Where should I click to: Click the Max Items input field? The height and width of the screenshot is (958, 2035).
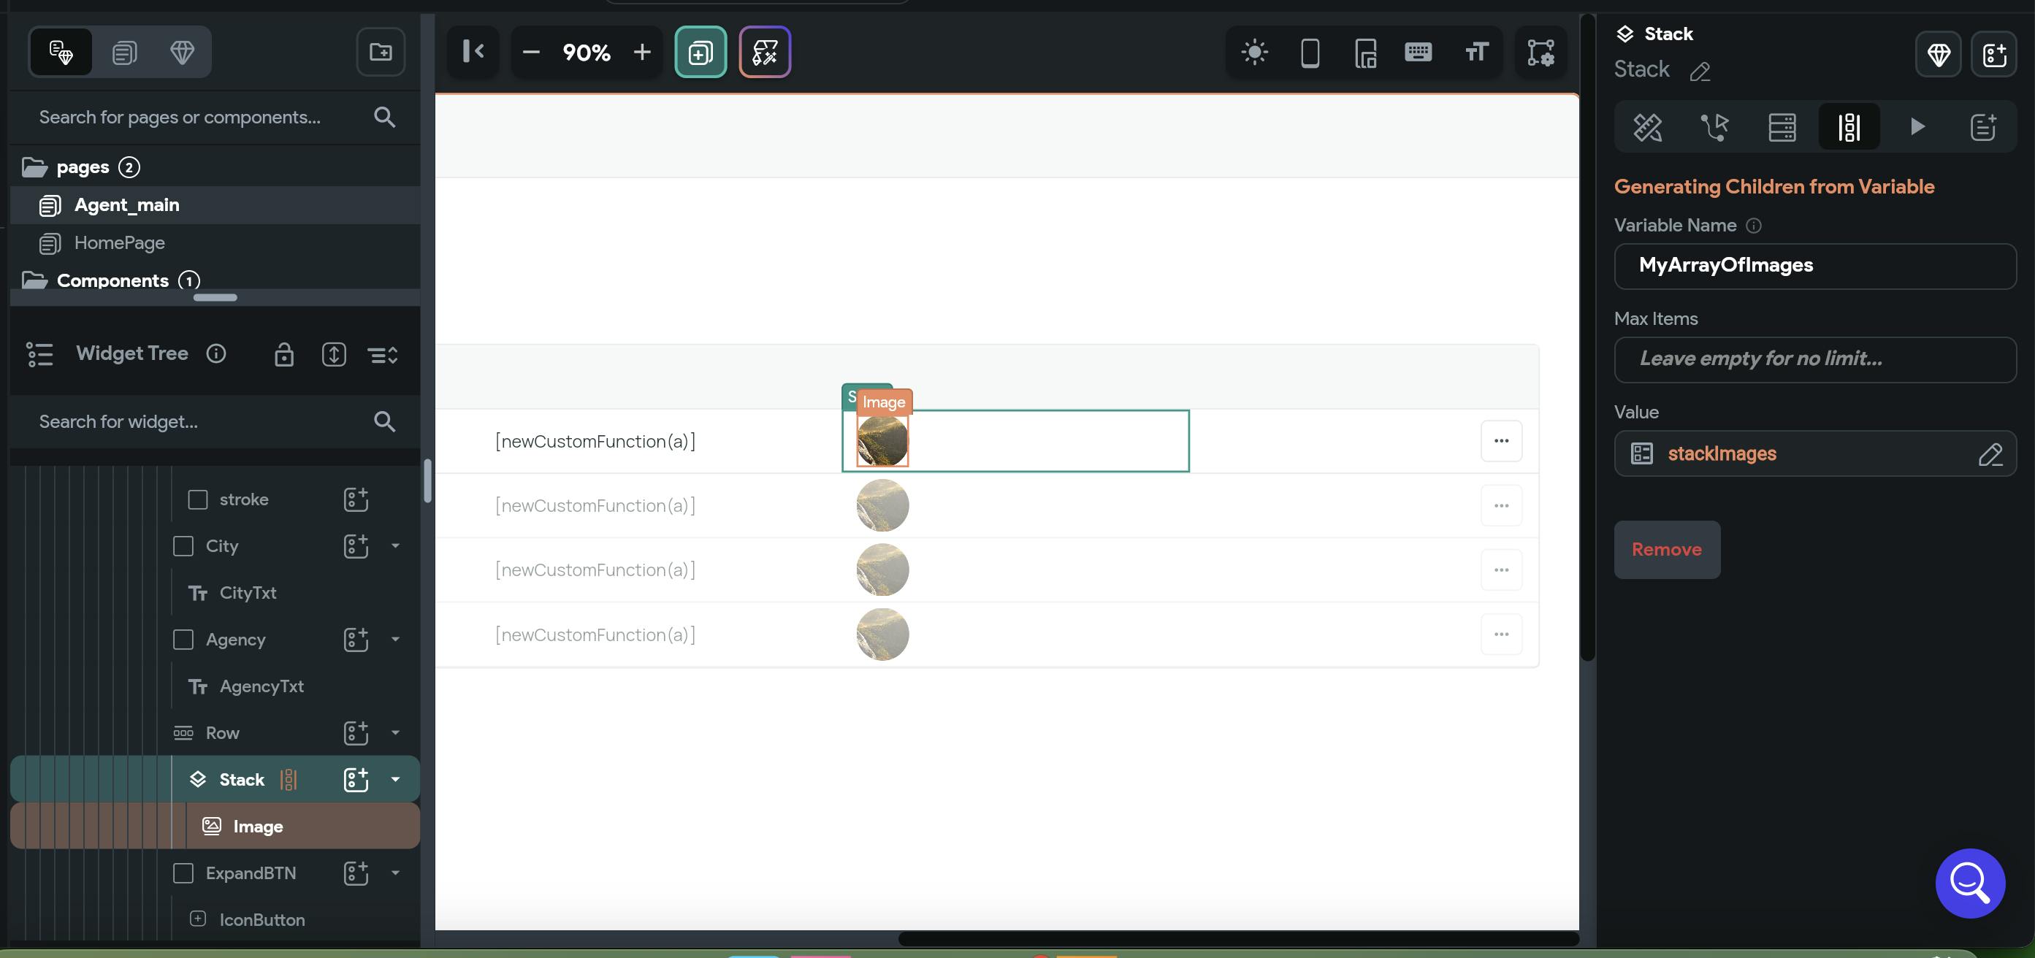click(x=1814, y=359)
